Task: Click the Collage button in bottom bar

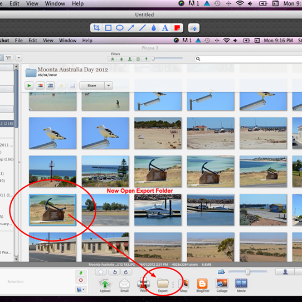Action: click(x=222, y=285)
